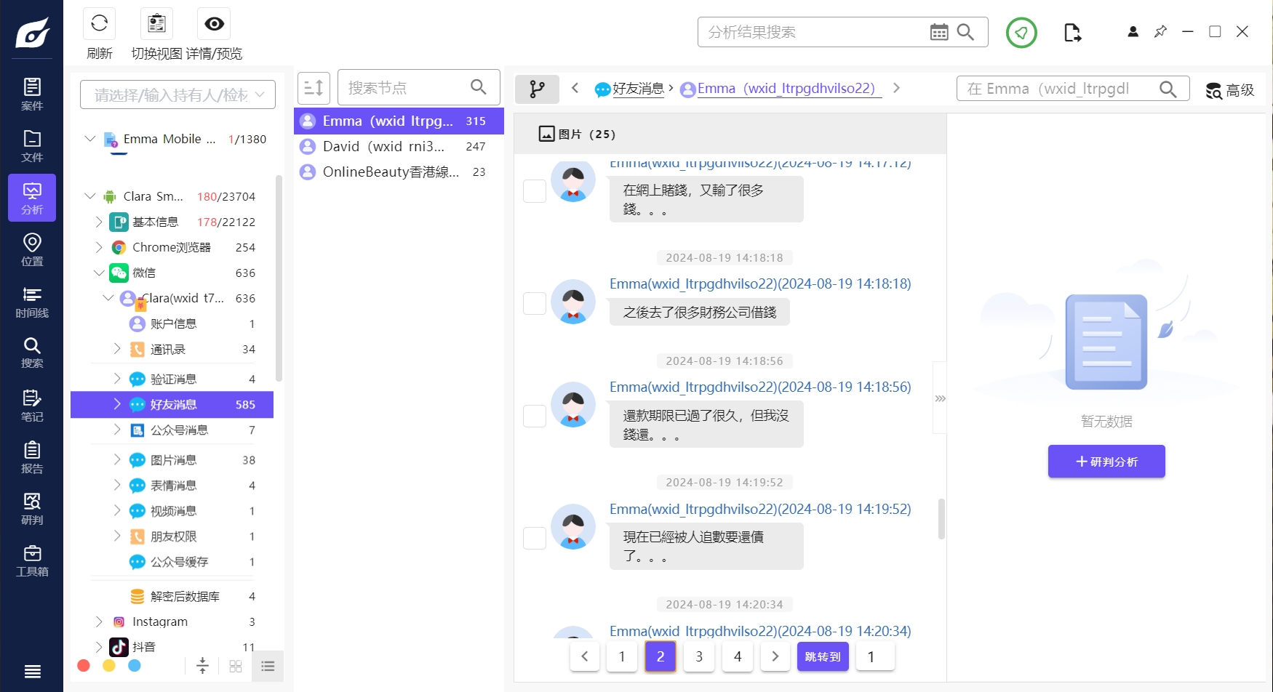Expand the 抖音 node

click(100, 646)
